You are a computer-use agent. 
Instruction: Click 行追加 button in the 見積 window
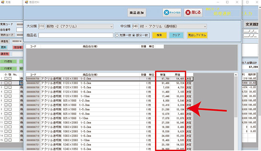8,61
